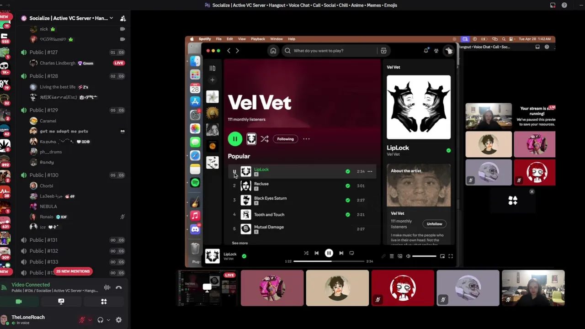Click the Unfollow button in About panel
Viewport: 585px width, 329px height.
pos(434,224)
